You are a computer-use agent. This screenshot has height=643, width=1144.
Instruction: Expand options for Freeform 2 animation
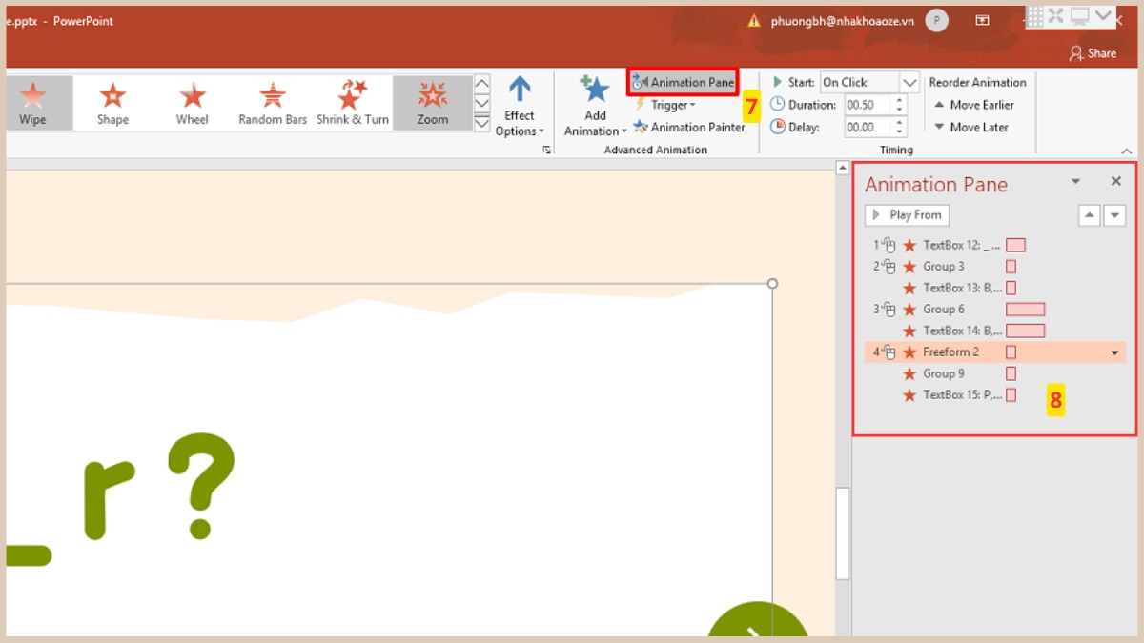(x=1113, y=352)
